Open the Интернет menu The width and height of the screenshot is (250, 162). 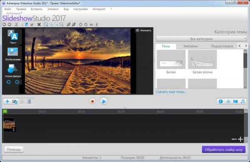99,9
